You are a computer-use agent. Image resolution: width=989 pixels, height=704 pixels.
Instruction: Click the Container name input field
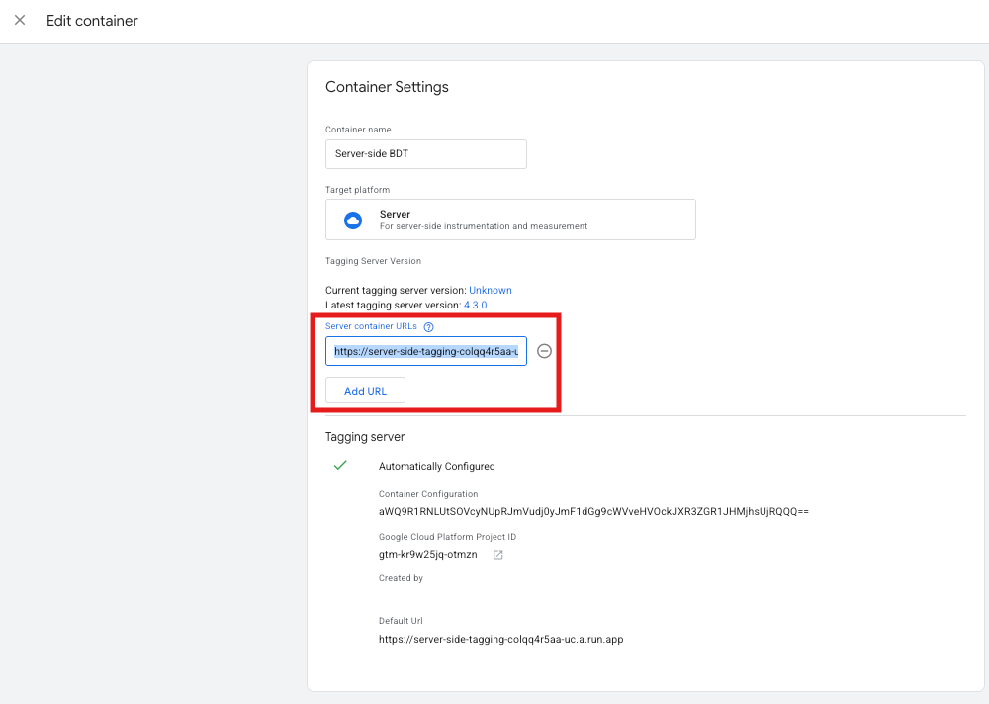coord(425,154)
